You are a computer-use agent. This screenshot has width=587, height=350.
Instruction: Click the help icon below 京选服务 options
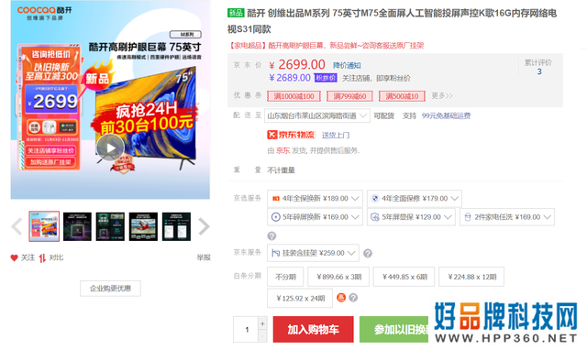pyautogui.click(x=271, y=236)
